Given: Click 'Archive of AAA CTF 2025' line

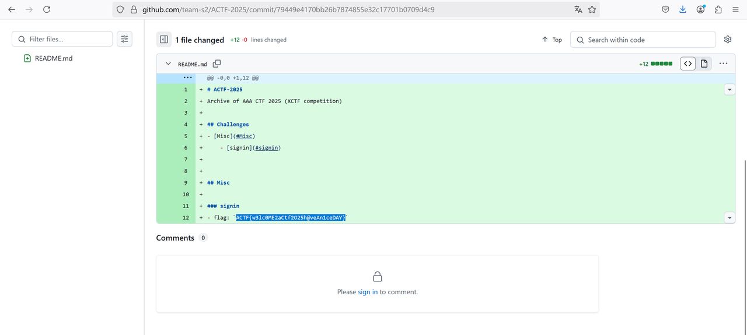Looking at the screenshot, I should pyautogui.click(x=274, y=101).
